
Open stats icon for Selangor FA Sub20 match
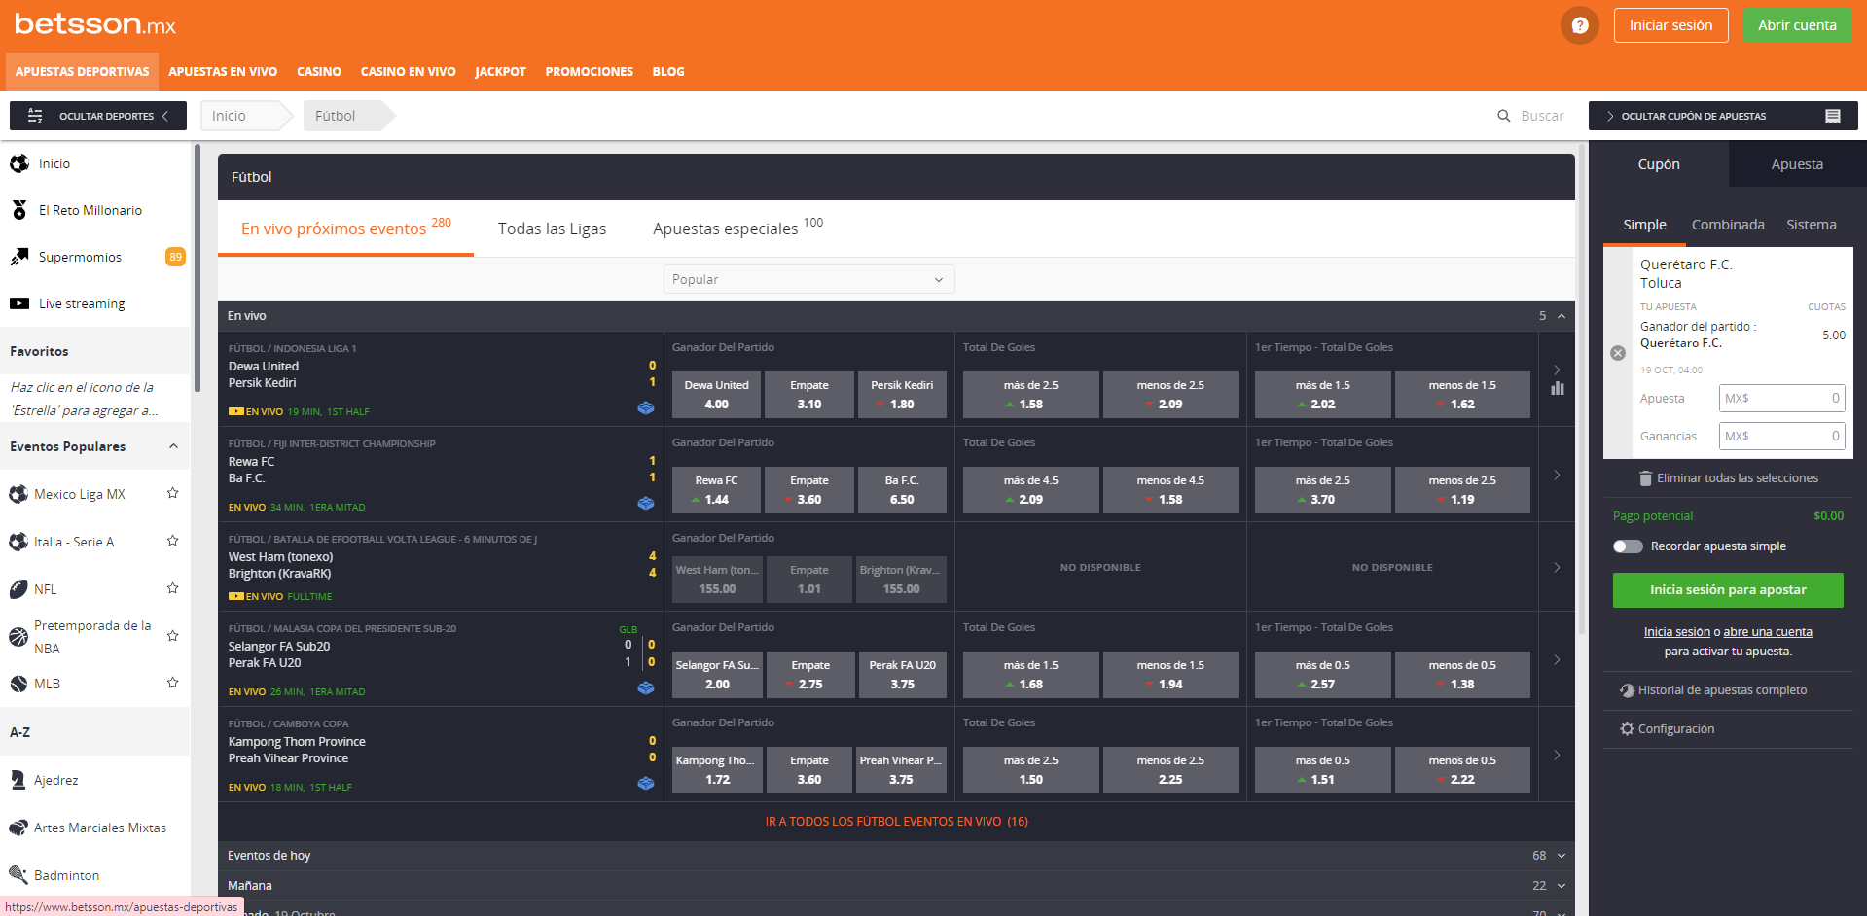645,688
